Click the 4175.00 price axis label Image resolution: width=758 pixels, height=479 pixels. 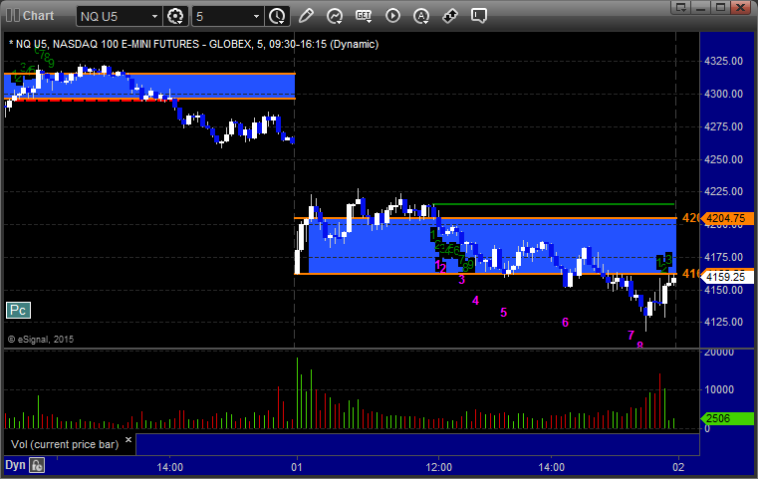pos(724,257)
